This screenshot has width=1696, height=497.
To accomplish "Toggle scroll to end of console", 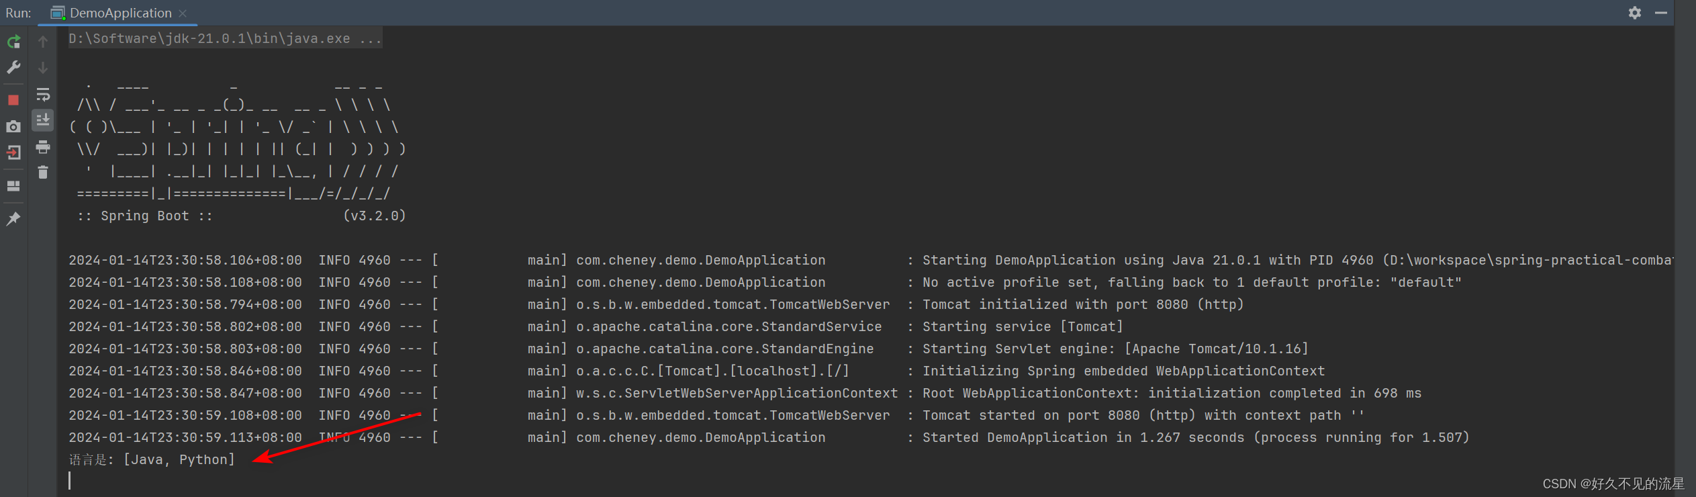I will pos(43,120).
